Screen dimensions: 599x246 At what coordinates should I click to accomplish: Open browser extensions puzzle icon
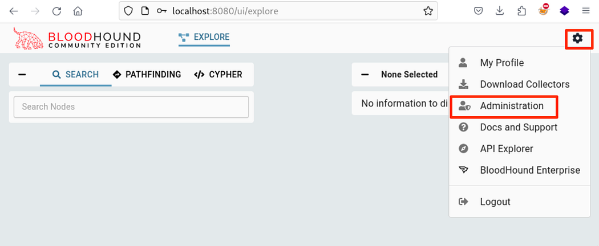(x=521, y=11)
